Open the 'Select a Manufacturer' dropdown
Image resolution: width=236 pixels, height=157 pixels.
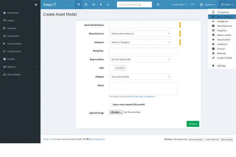pos(140,34)
